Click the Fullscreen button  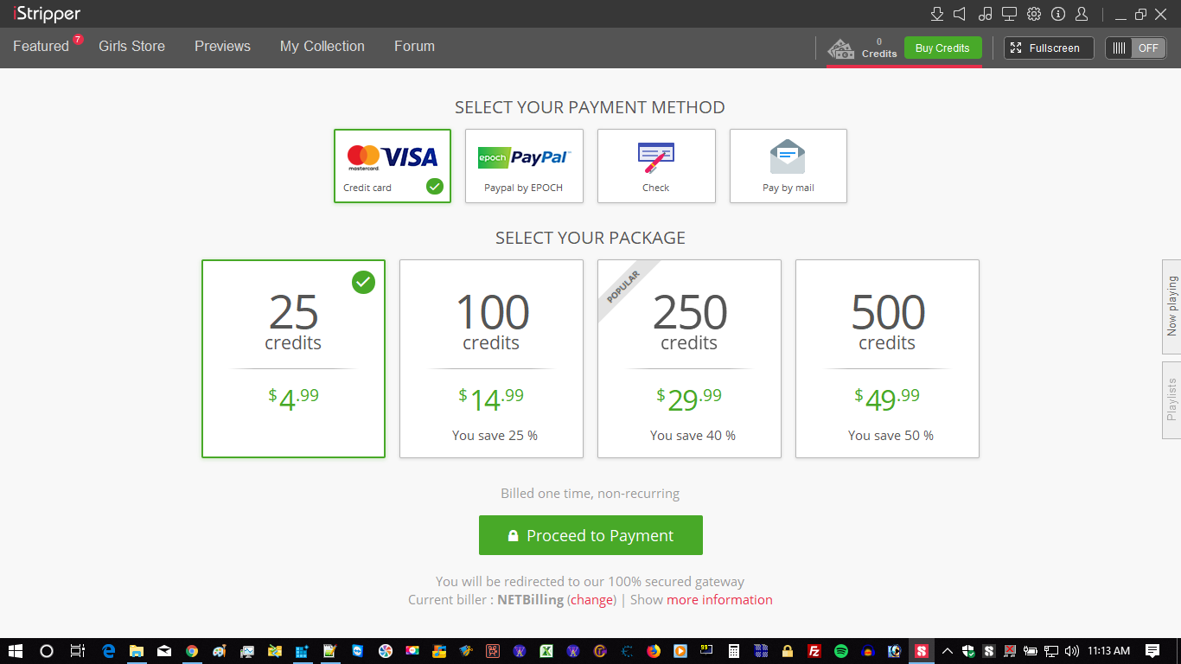[x=1048, y=48]
